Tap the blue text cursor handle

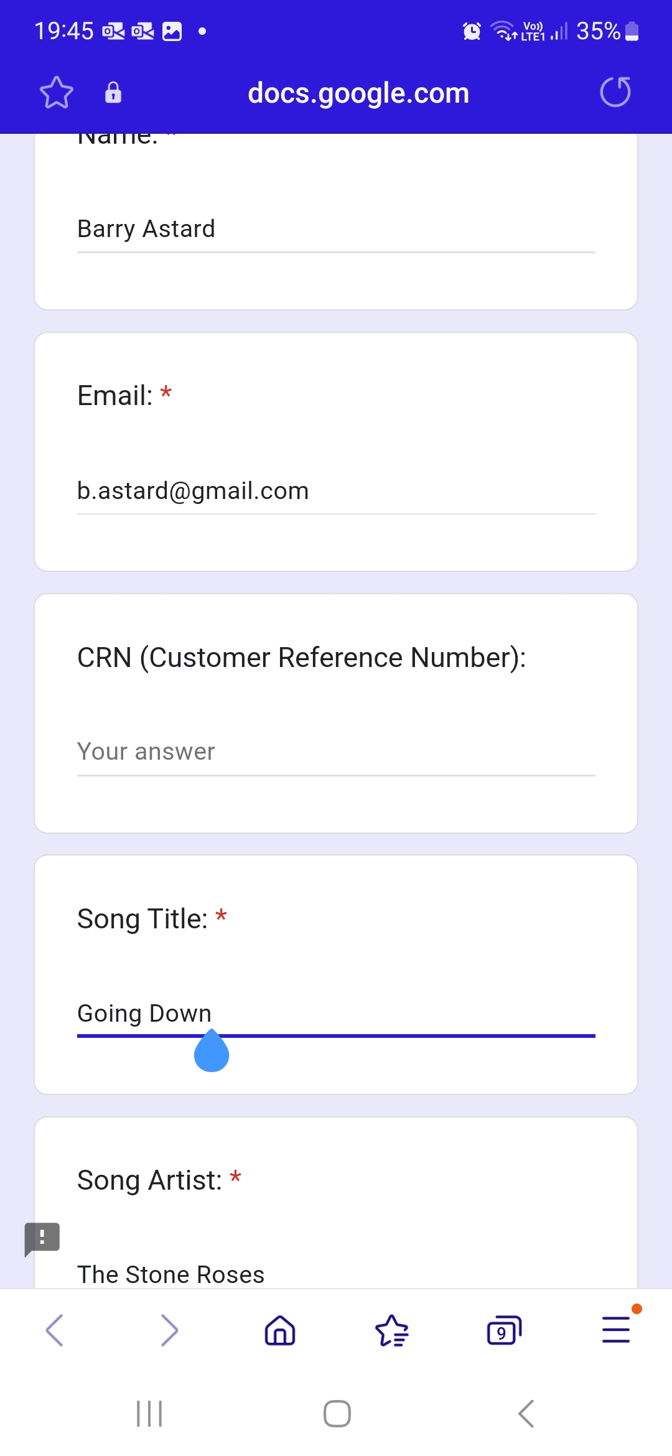tap(212, 1054)
